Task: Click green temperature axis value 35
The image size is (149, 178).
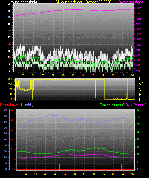Action: (x=138, y=117)
